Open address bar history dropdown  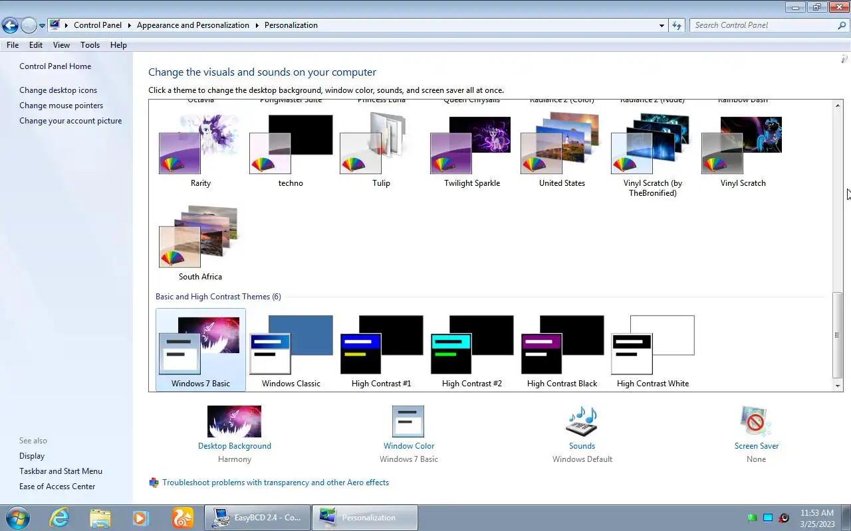(662, 25)
